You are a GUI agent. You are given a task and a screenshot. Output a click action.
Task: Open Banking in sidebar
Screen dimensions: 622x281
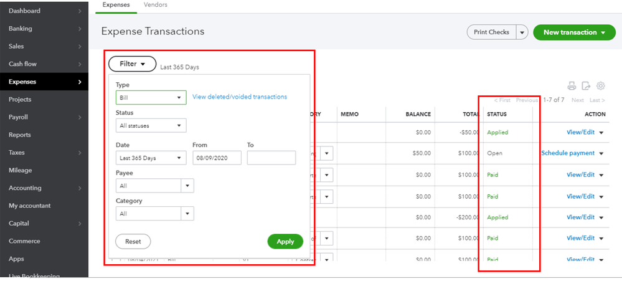pyautogui.click(x=44, y=29)
